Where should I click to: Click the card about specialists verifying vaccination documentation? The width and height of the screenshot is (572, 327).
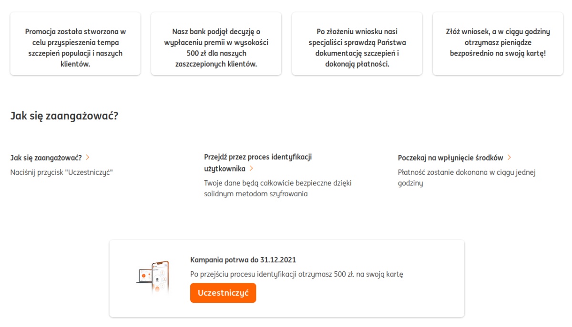point(357,43)
